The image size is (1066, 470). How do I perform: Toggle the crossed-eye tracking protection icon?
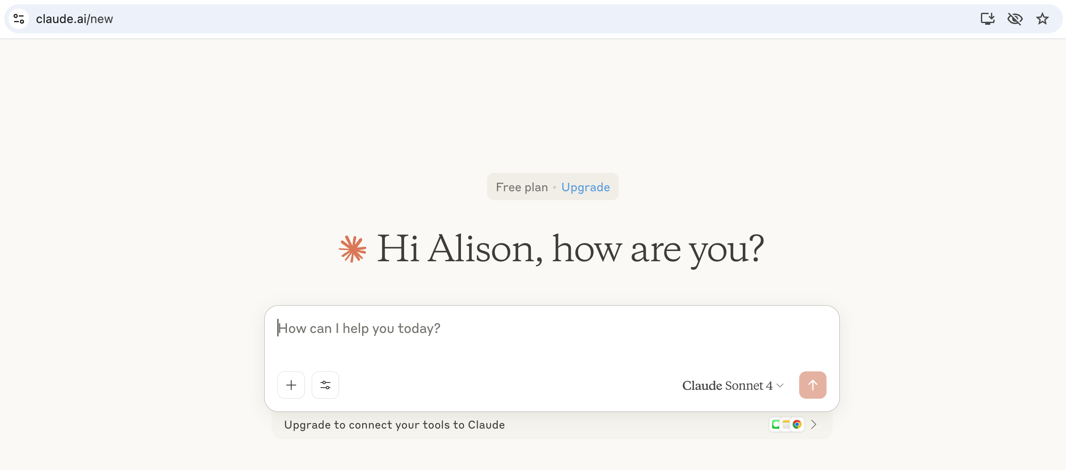tap(1015, 19)
